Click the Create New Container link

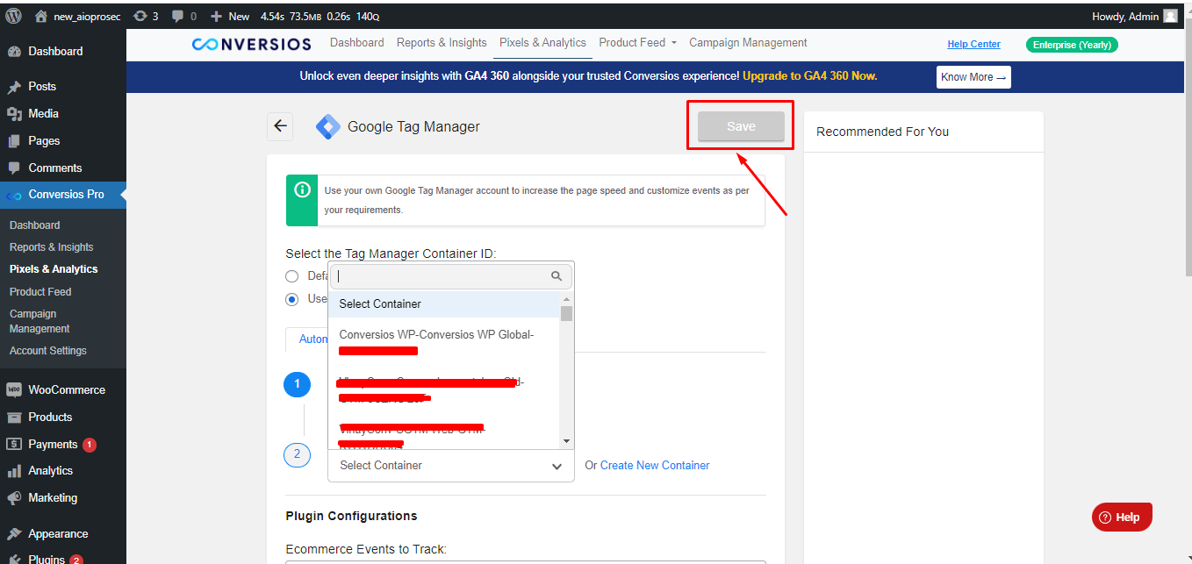coord(655,466)
